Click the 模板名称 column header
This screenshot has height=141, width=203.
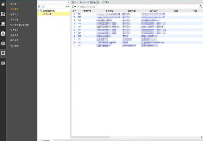tap(109, 11)
